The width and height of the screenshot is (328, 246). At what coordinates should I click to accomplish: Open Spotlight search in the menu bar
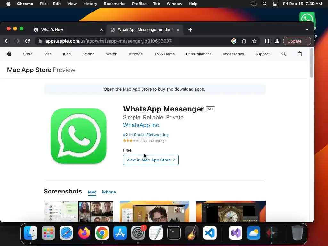(x=264, y=4)
